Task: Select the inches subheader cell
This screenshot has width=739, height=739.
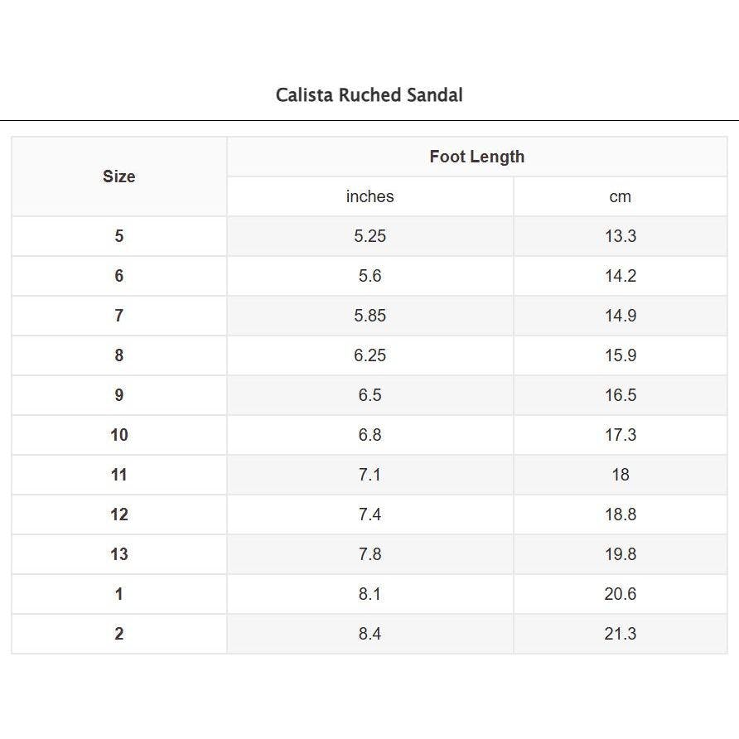Action: tap(370, 196)
